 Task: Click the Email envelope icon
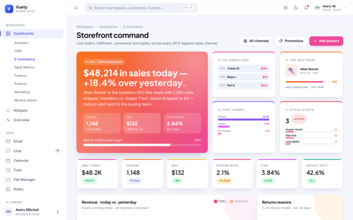click(x=8, y=141)
